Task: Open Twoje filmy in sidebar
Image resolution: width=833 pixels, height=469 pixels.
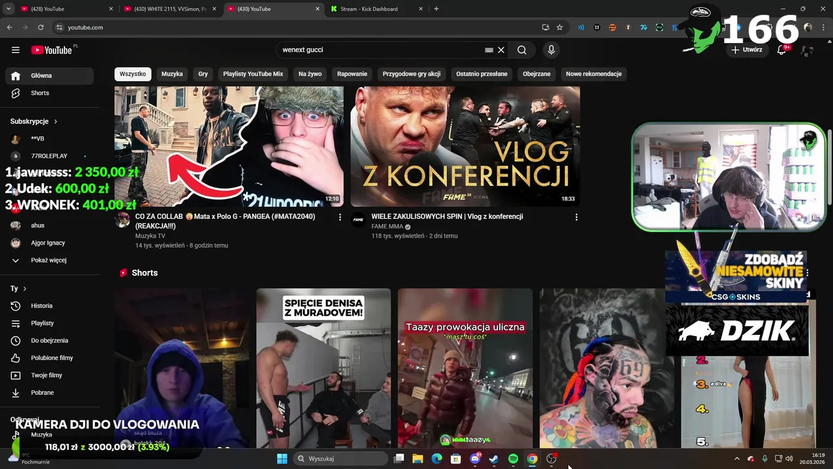Action: (49, 375)
